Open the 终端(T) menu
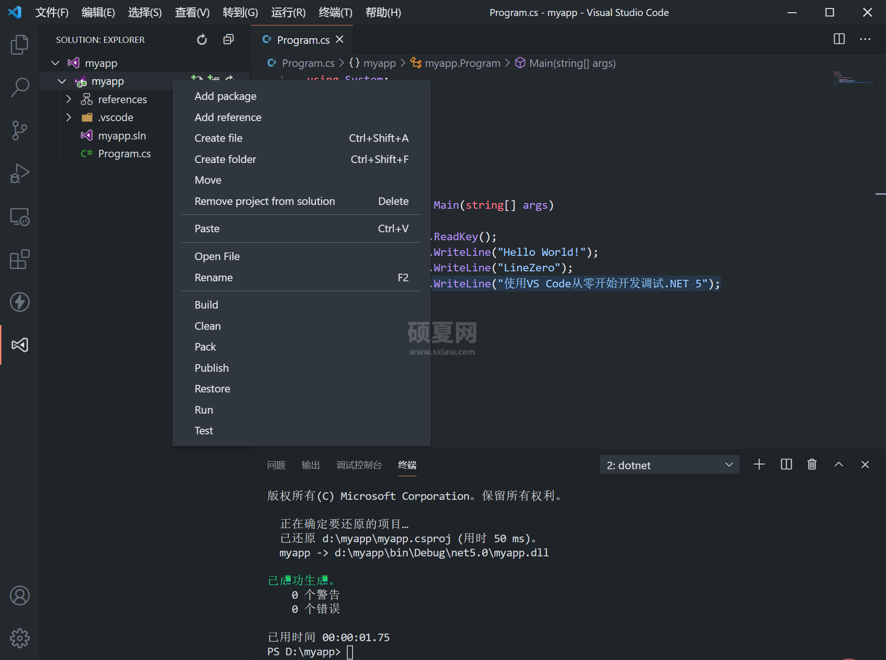The image size is (886, 660). [x=335, y=13]
